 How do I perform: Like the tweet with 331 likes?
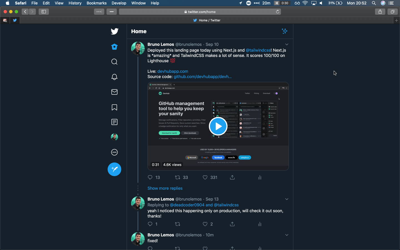click(205, 177)
